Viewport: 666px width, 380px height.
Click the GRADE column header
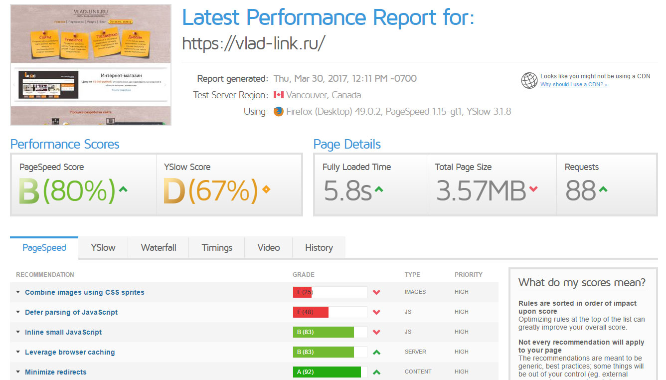click(304, 275)
